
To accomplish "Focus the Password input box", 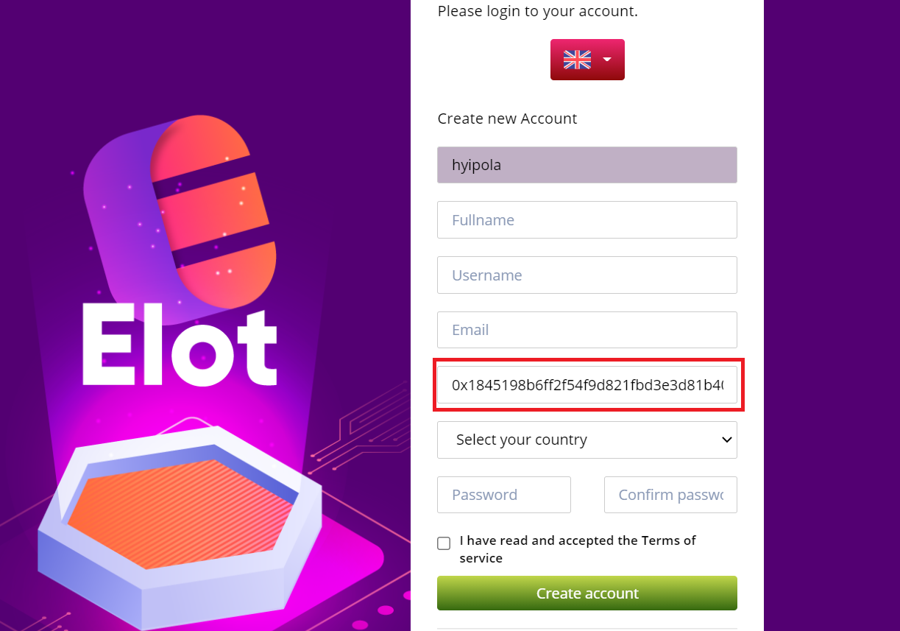I will (503, 495).
